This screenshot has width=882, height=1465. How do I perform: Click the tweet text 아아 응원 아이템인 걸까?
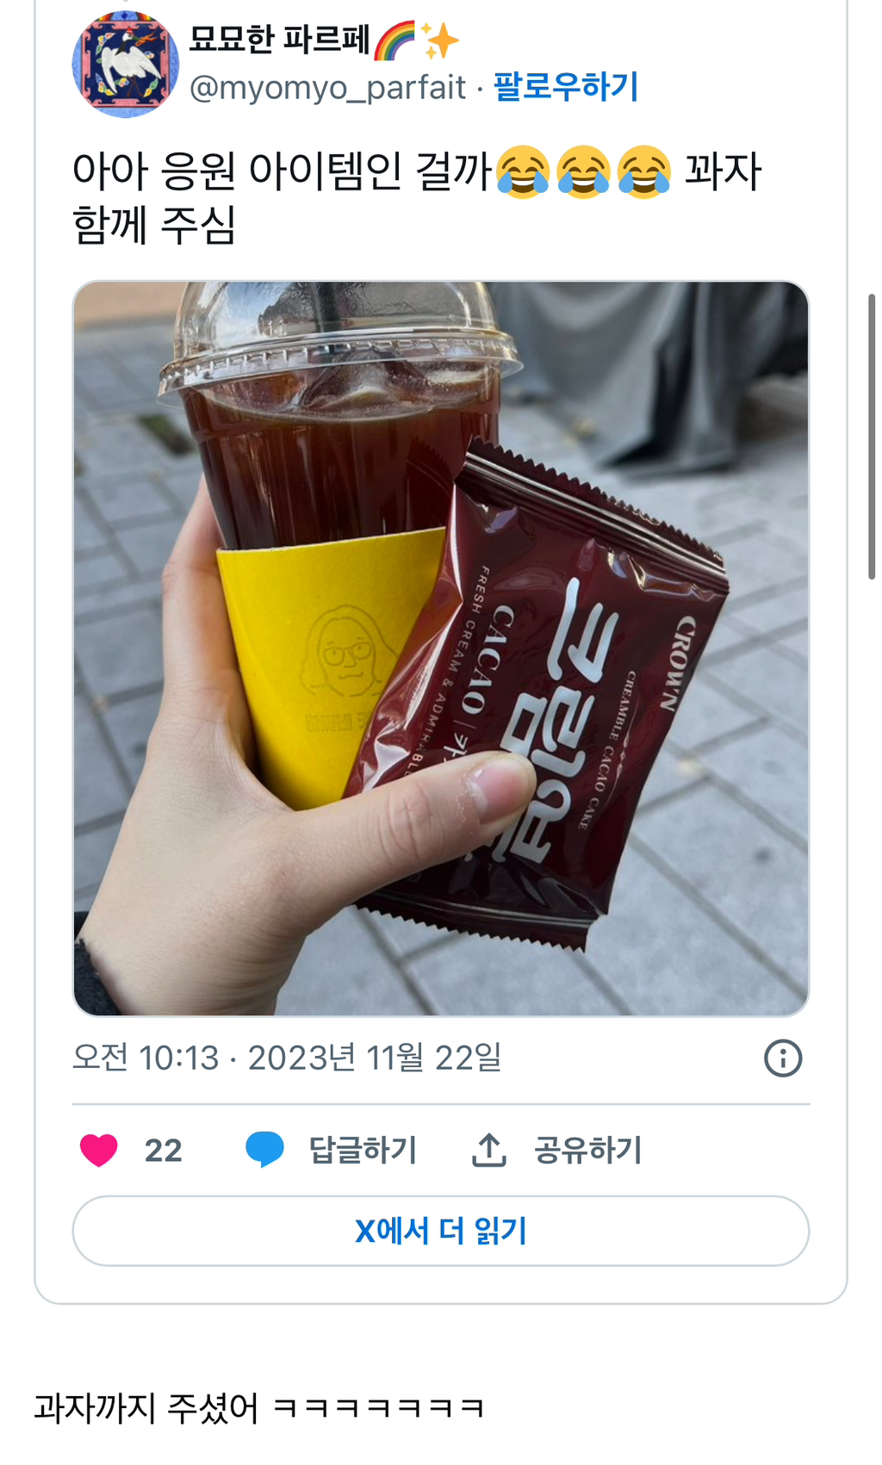283,171
